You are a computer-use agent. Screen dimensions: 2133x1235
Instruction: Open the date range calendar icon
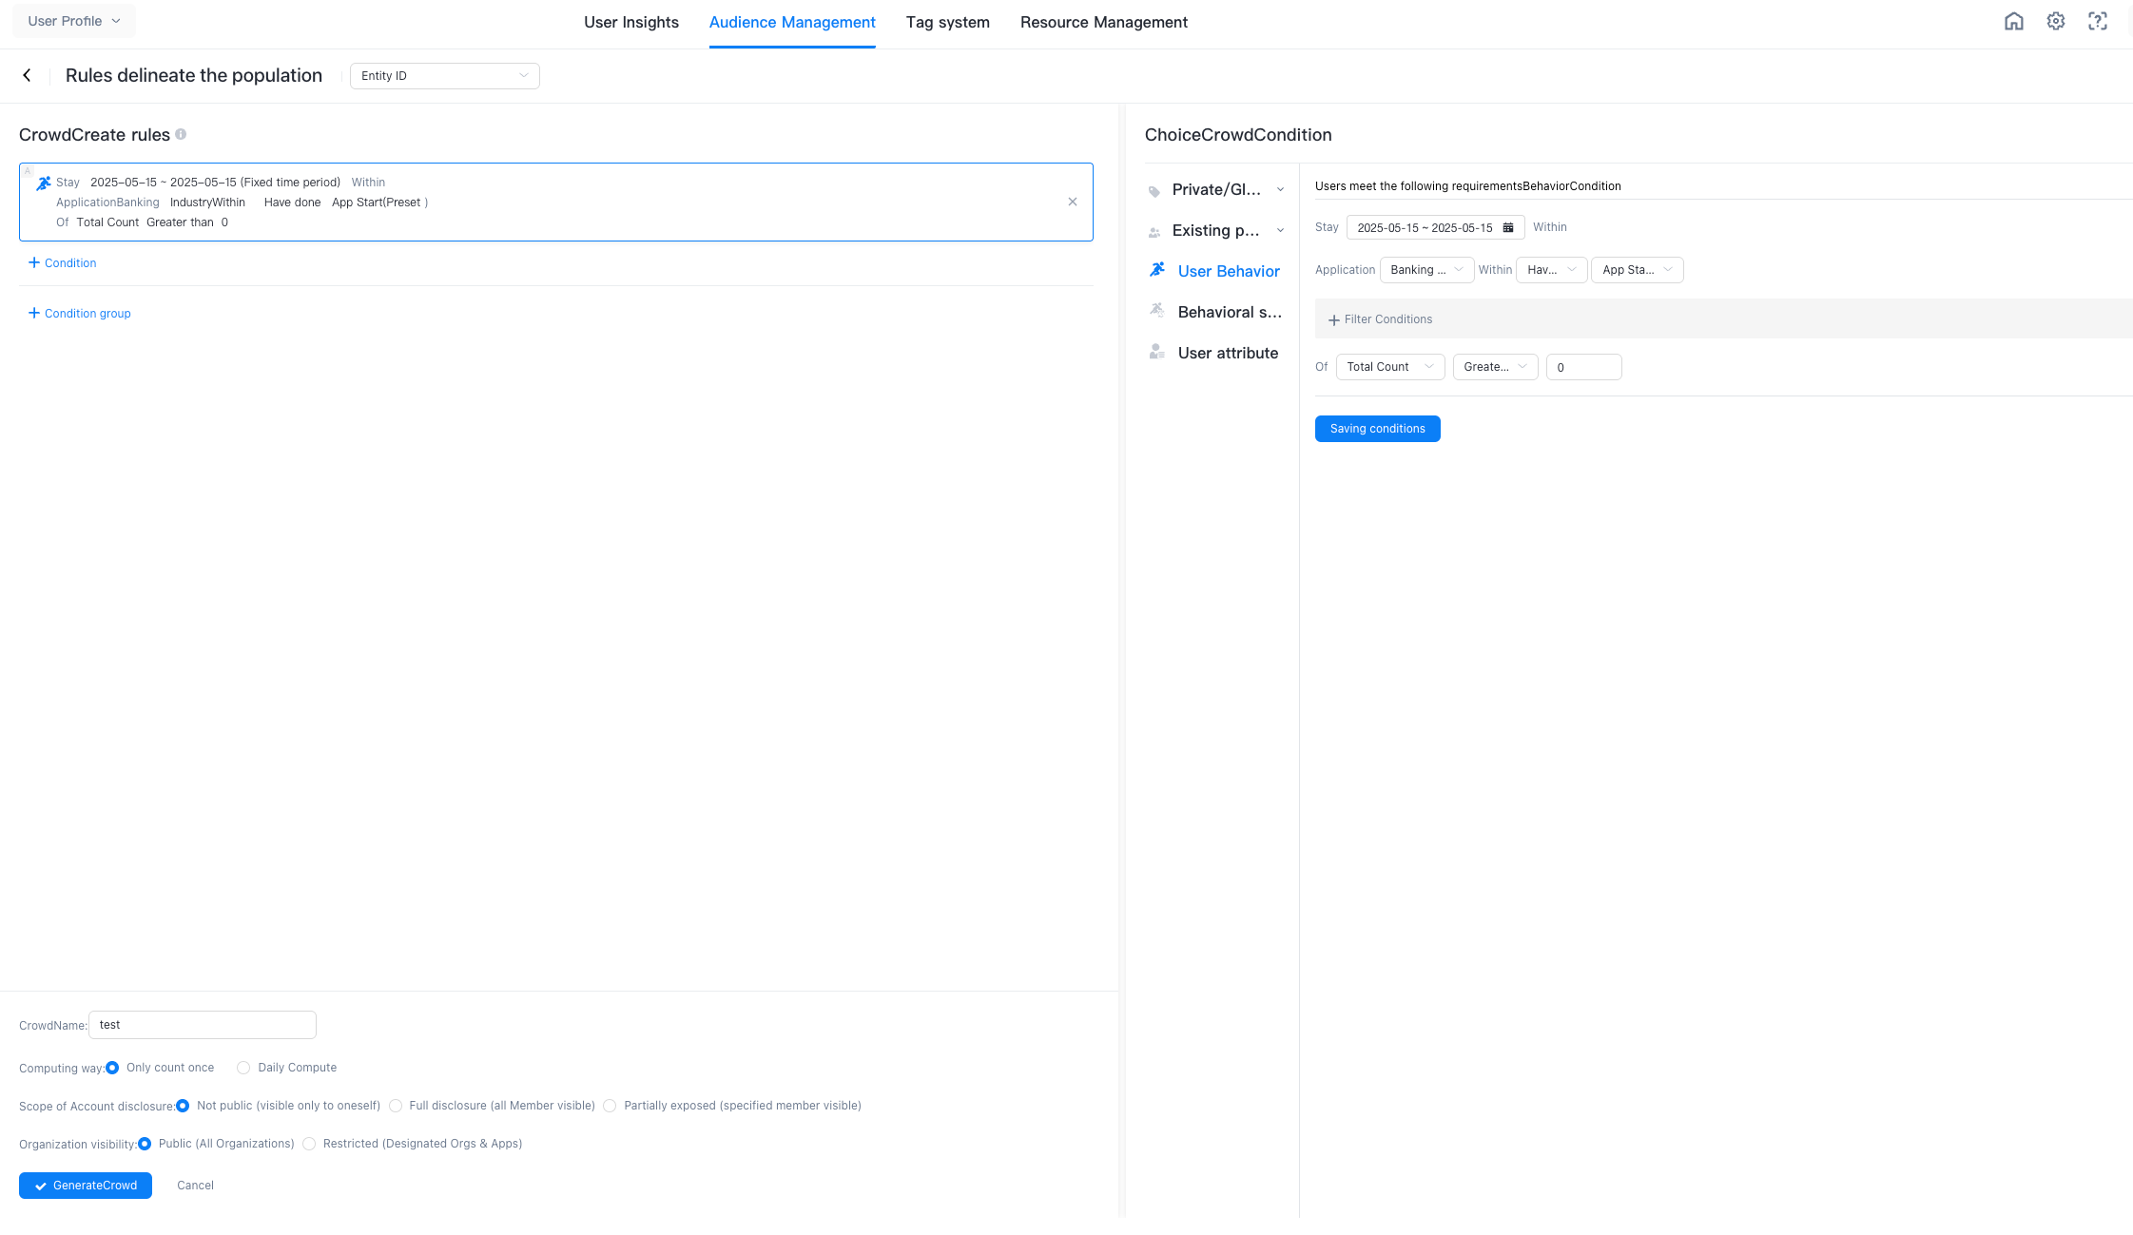1508,227
